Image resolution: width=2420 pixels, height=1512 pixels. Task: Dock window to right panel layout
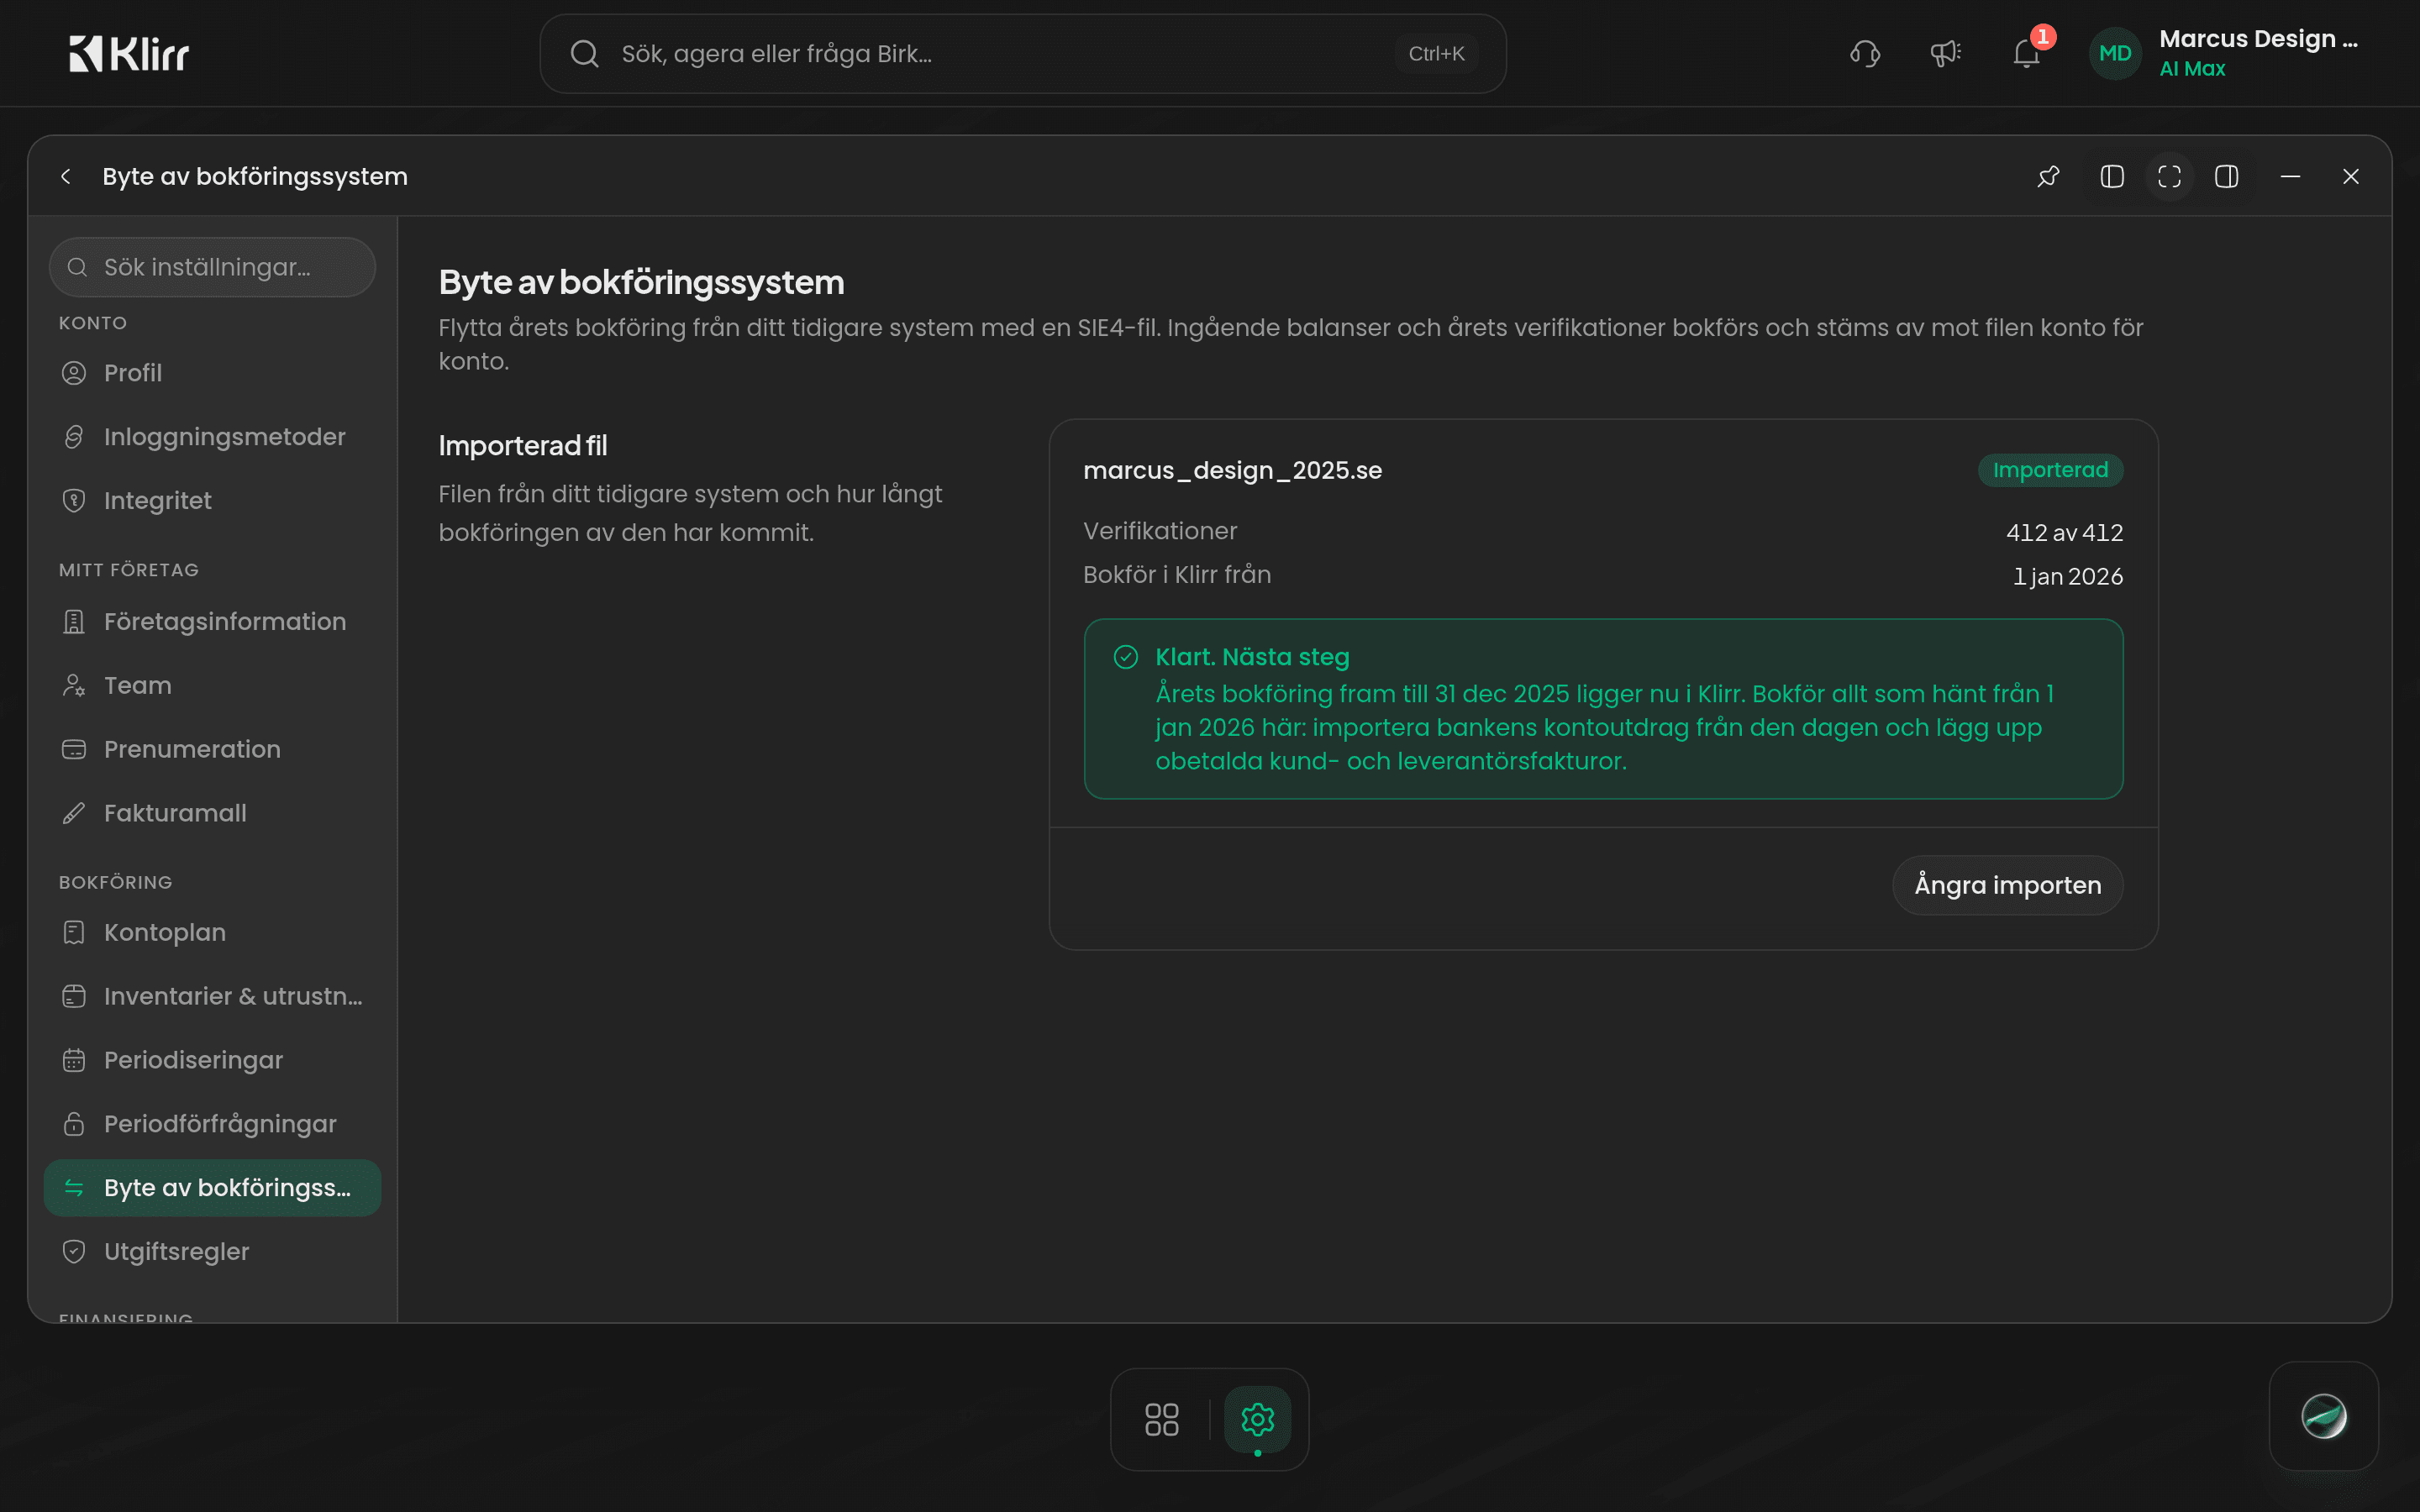(2227, 177)
